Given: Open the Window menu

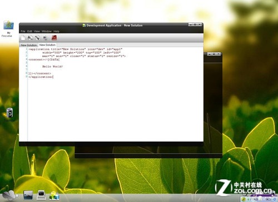Looking at the screenshot, I should (x=47, y=31).
